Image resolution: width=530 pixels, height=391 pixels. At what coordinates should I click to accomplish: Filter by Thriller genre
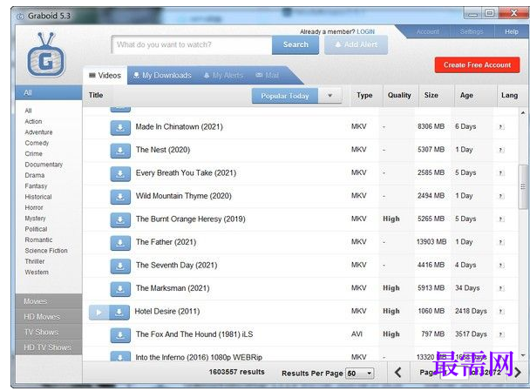click(35, 261)
